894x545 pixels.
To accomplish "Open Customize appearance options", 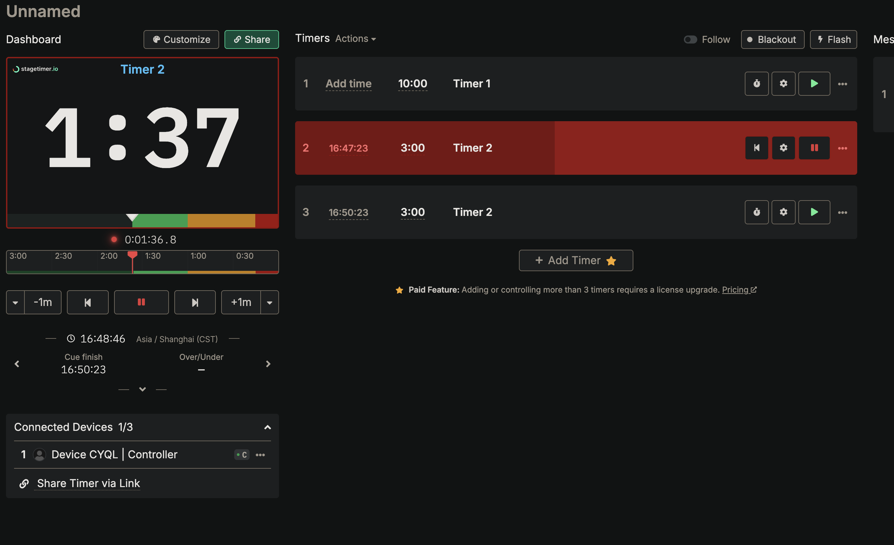I will click(181, 39).
